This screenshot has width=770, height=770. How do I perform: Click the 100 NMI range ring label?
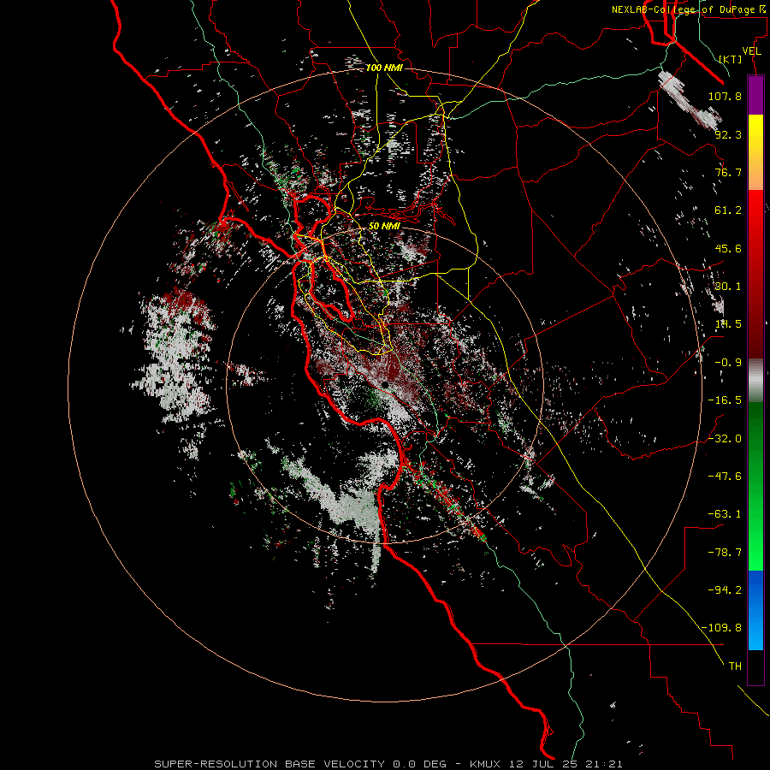tap(384, 68)
